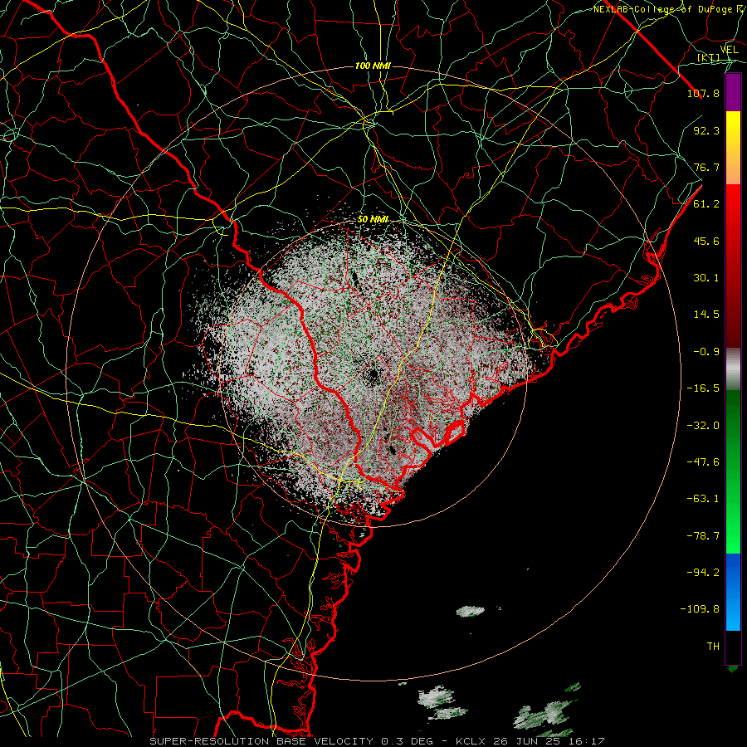Click the Super-Resolution Base Velocity caption
Image resolution: width=747 pixels, height=747 pixels.
tap(377, 741)
